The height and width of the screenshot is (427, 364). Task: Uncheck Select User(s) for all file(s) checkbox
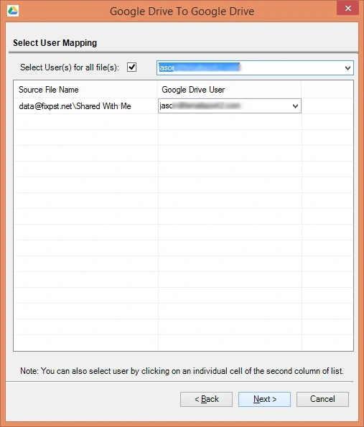point(132,67)
